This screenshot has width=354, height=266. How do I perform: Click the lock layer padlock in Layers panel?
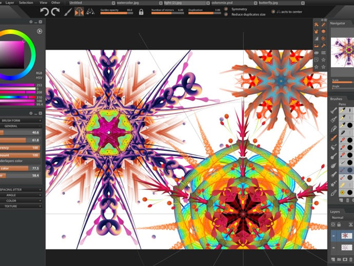(x=339, y=224)
